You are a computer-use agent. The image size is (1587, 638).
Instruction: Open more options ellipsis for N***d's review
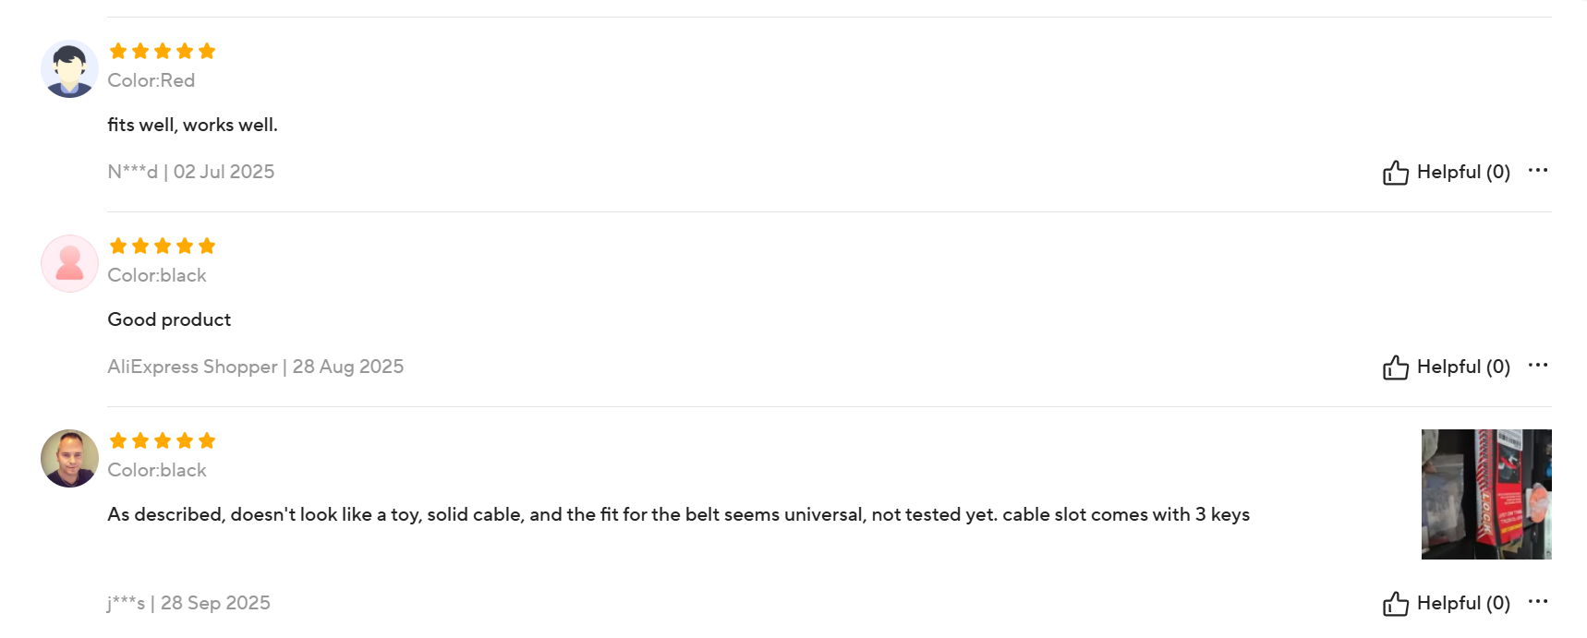pyautogui.click(x=1537, y=171)
